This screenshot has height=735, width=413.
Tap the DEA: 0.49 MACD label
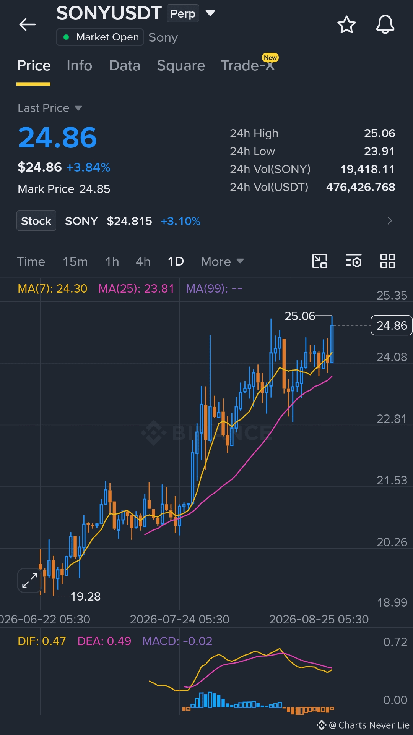pyautogui.click(x=104, y=641)
